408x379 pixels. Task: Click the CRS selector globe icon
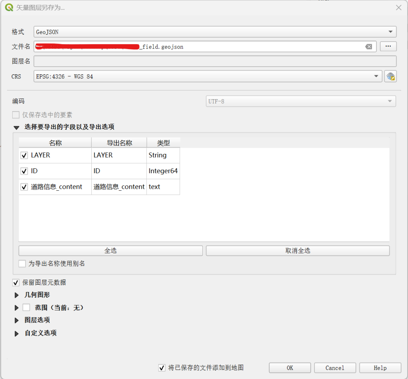click(x=390, y=76)
